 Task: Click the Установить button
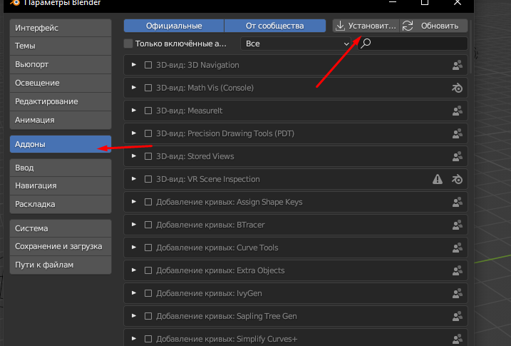pos(366,26)
